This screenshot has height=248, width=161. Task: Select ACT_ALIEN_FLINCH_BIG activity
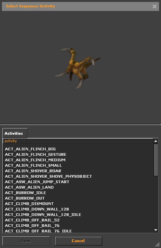tap(78, 149)
